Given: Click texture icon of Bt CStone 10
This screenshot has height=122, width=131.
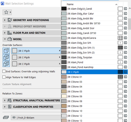Looking at the screenshot, I should 125,111.
